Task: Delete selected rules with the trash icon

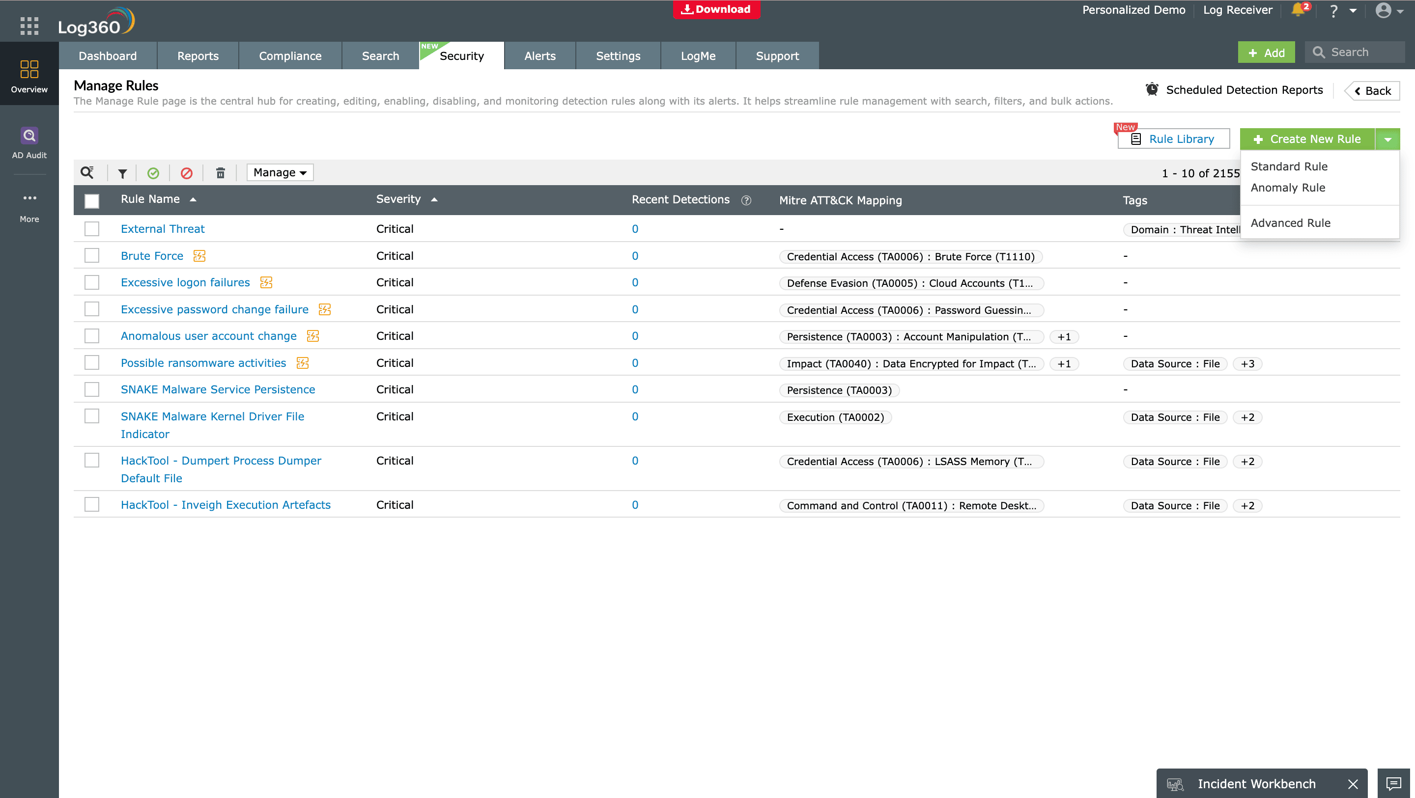Action: pyautogui.click(x=220, y=173)
